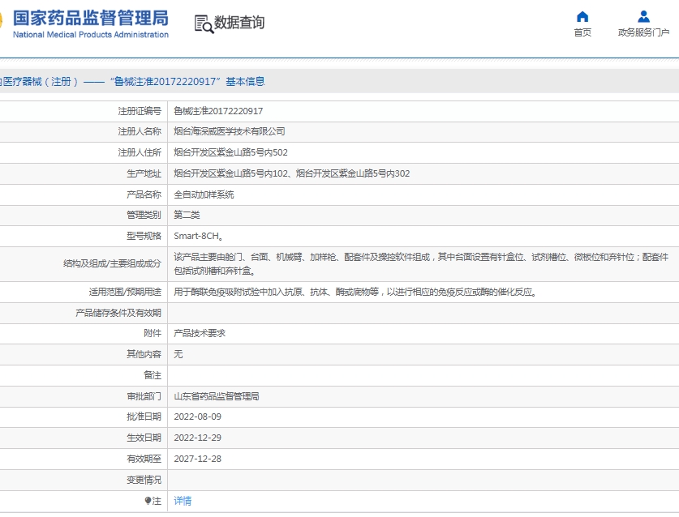Click the 批准日期 row label
The height and width of the screenshot is (517, 679).
tap(144, 417)
